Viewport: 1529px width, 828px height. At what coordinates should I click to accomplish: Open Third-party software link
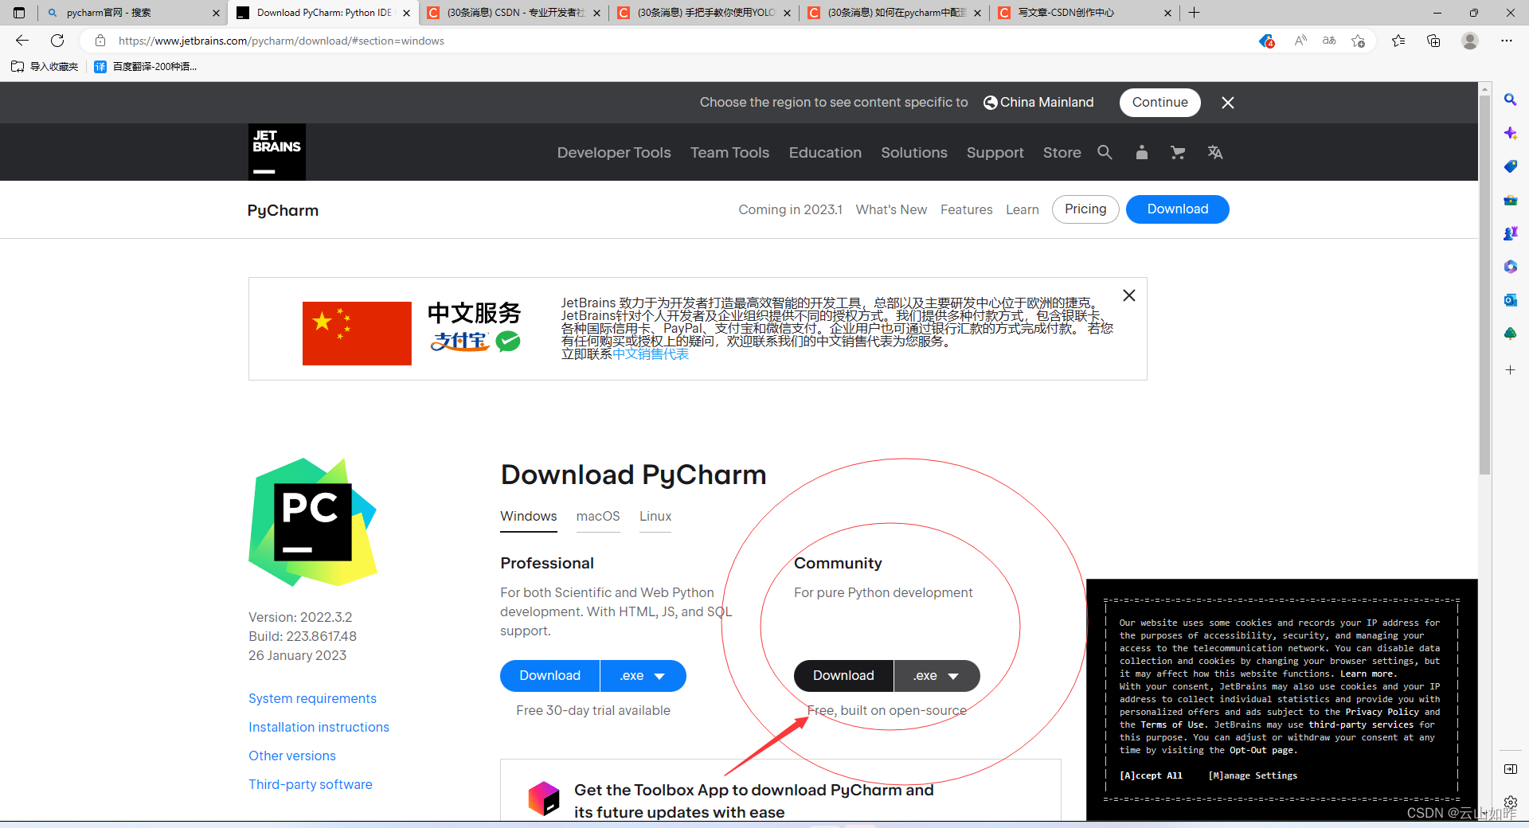(311, 784)
